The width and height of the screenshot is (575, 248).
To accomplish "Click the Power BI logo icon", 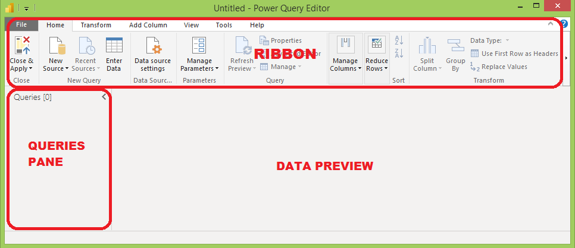I will pyautogui.click(x=10, y=8).
